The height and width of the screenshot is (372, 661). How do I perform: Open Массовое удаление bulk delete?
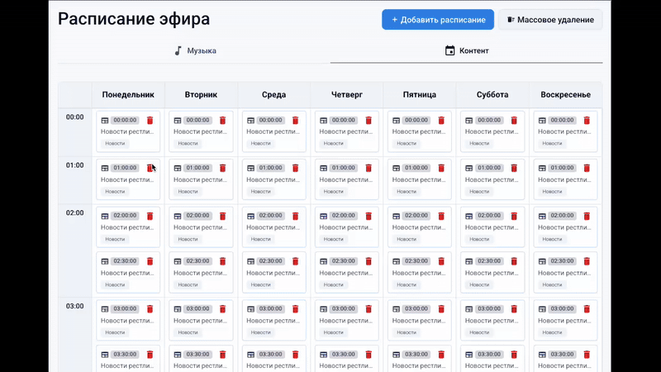tap(549, 20)
